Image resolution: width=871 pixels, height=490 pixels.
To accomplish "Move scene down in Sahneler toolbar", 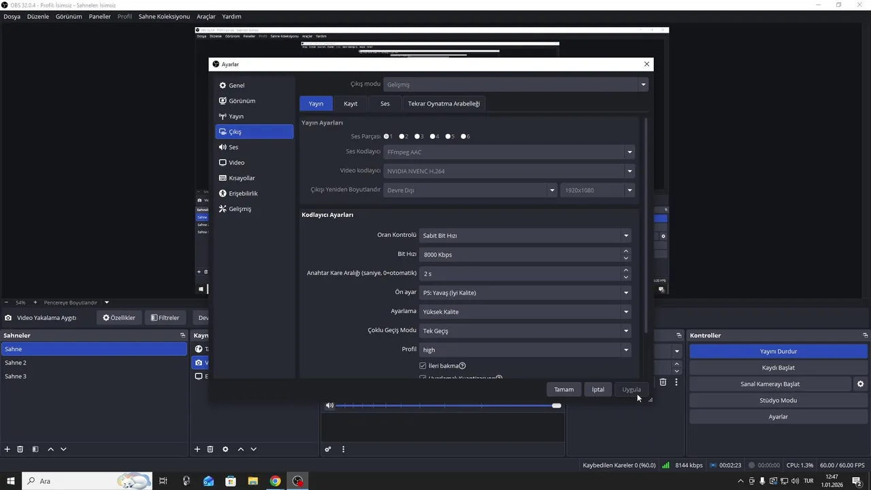I will coord(63,449).
